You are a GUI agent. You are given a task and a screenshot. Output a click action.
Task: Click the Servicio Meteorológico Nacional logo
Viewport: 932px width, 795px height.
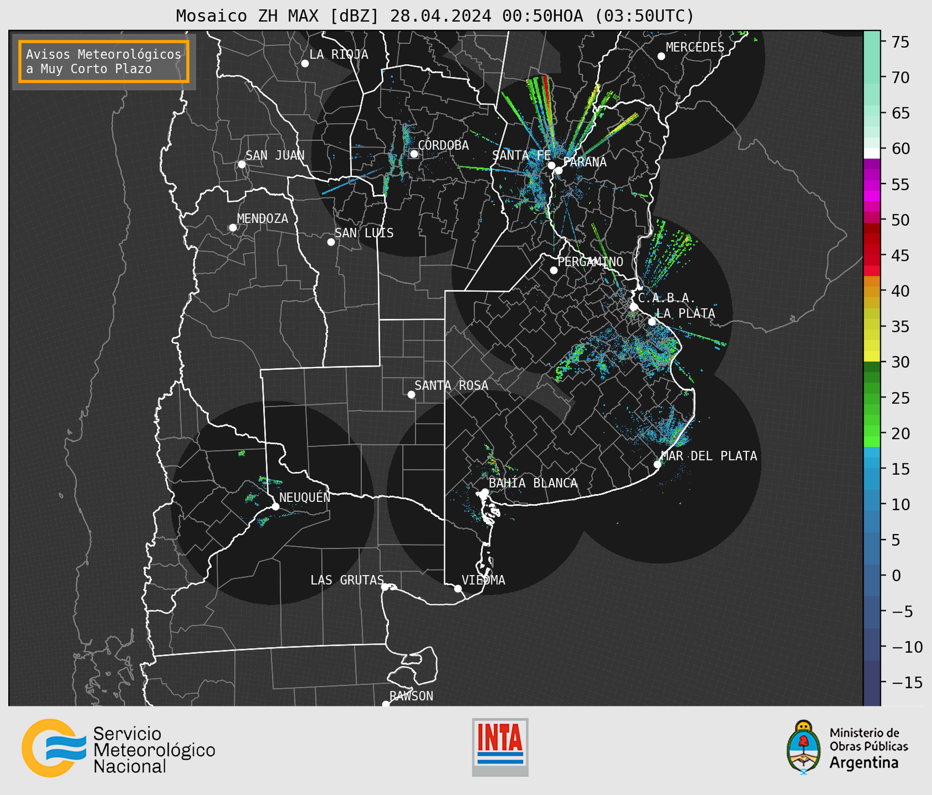(x=118, y=749)
